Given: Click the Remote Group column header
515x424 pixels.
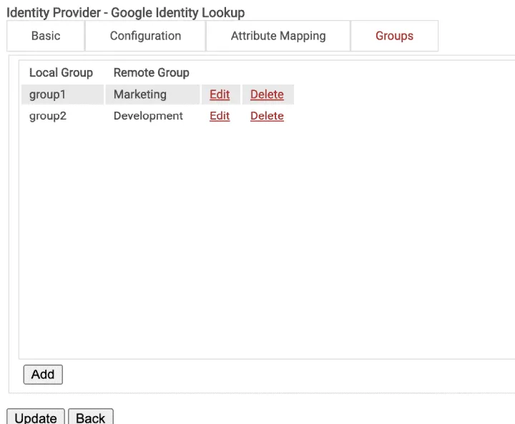Looking at the screenshot, I should pos(152,72).
